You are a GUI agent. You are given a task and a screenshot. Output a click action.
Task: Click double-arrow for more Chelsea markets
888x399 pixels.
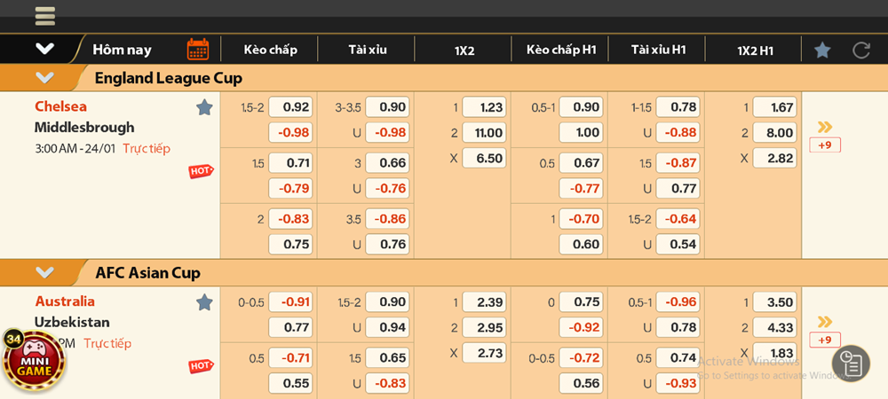(x=825, y=127)
